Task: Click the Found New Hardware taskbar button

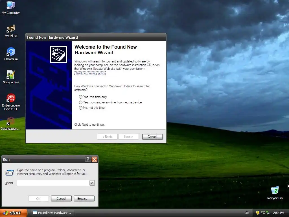Action: pyautogui.click(x=52, y=213)
